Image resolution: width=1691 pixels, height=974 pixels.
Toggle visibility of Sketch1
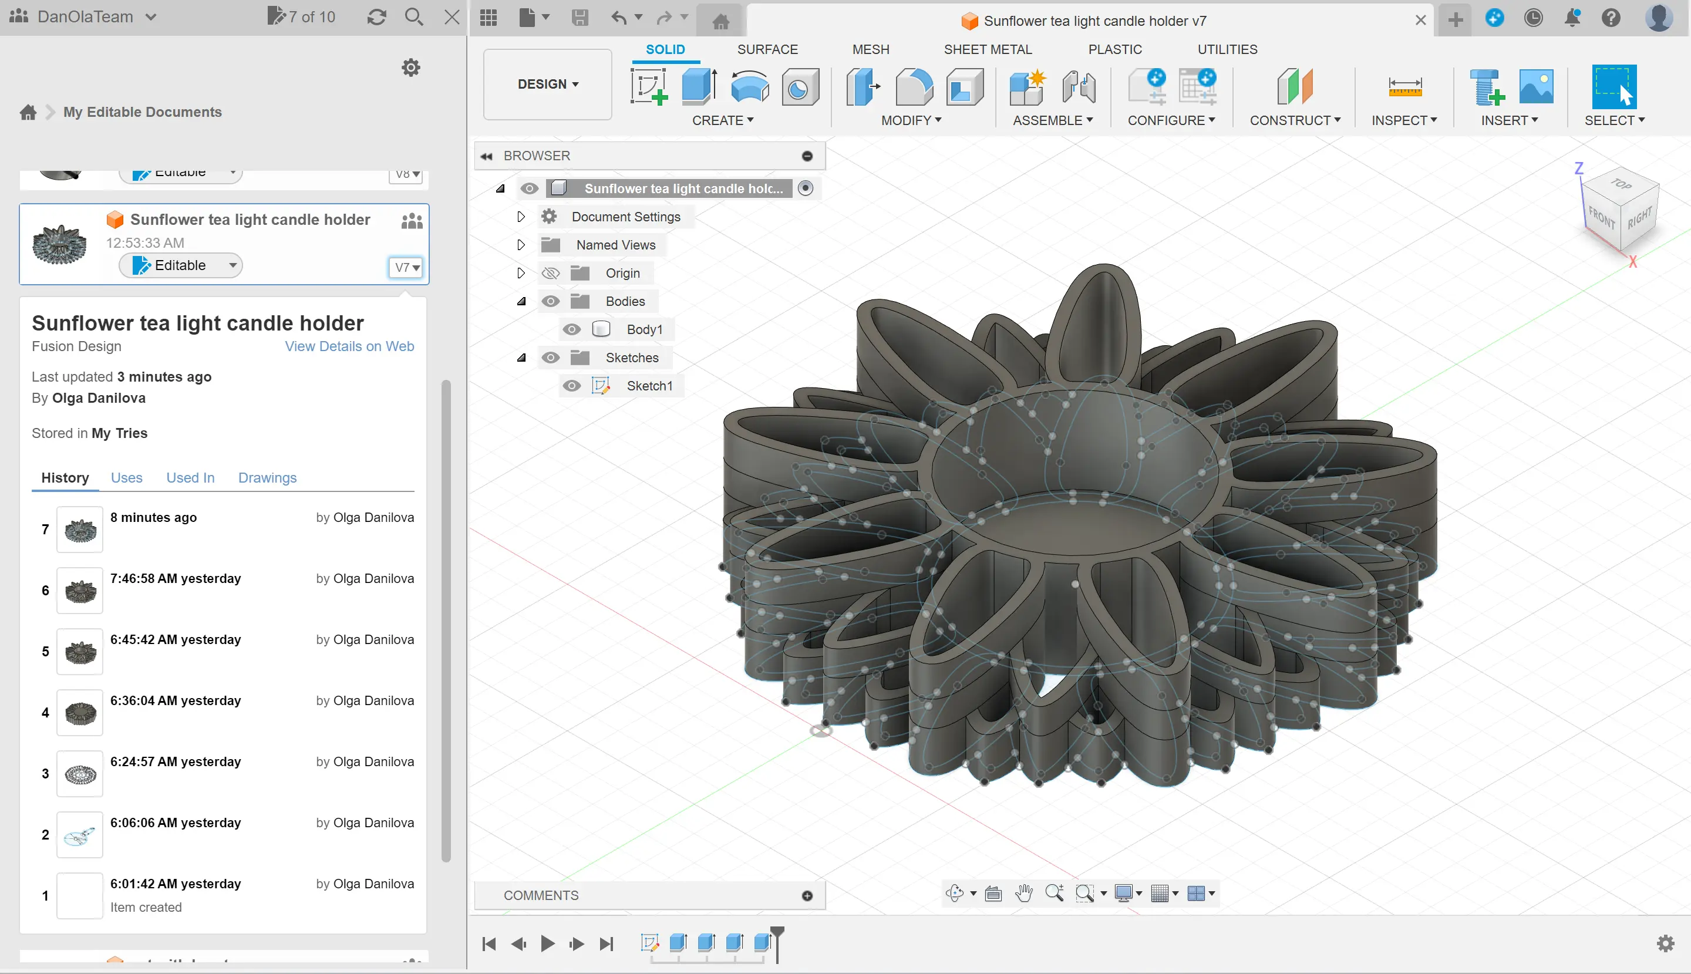coord(571,386)
